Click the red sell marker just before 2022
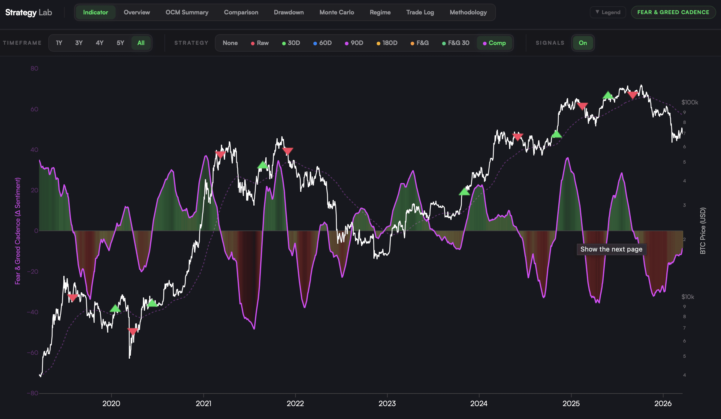This screenshot has width=721, height=419. tap(288, 151)
